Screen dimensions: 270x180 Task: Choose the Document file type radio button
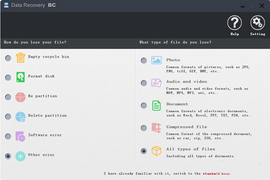[144, 105]
